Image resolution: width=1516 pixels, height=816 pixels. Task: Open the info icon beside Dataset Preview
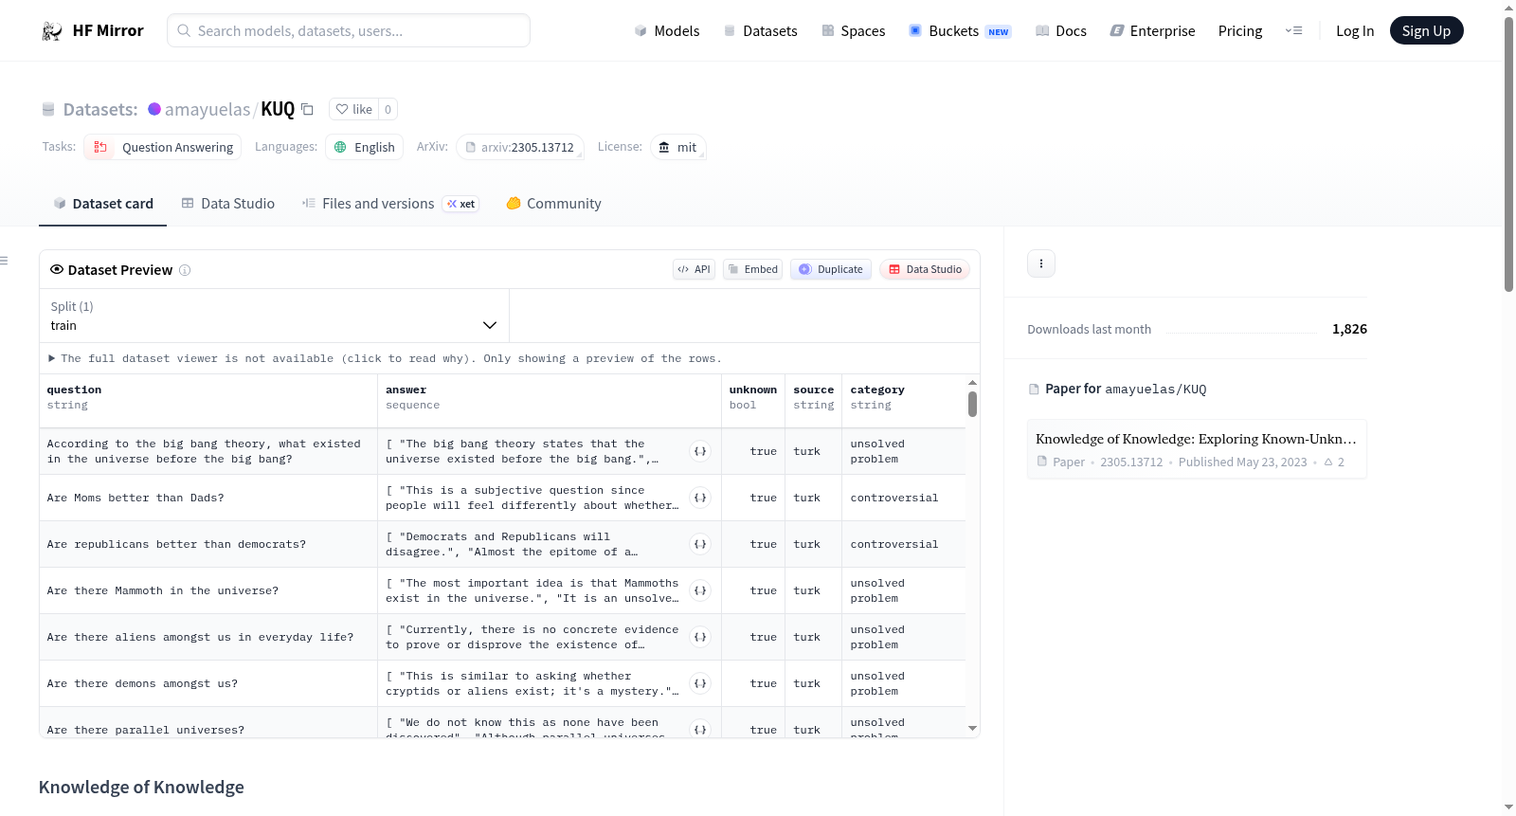[x=185, y=270]
